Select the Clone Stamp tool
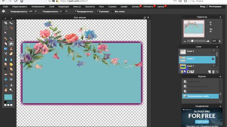The width and height of the screenshot is (227, 127). click(11, 49)
